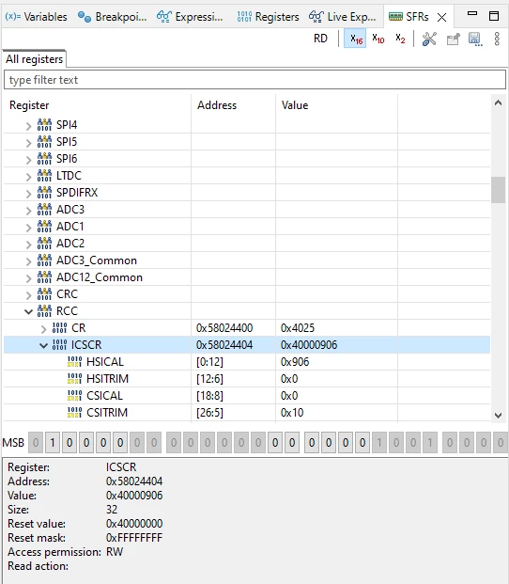Click the register list scroll up arrow
The width and height of the screenshot is (509, 584).
point(498,103)
